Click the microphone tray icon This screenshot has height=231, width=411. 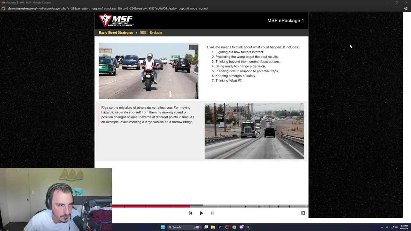[x=387, y=227]
